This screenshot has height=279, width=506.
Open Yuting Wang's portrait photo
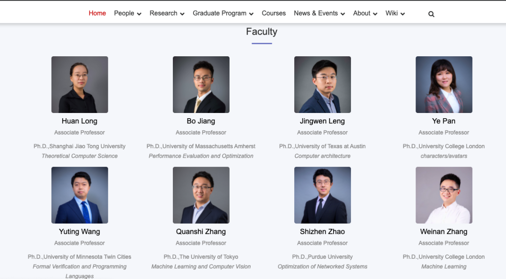point(80,195)
